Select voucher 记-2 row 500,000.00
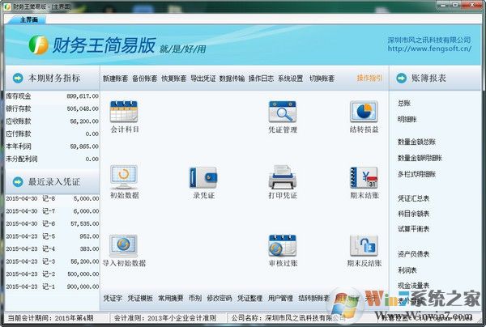This screenshot has width=486, height=327. [53, 274]
